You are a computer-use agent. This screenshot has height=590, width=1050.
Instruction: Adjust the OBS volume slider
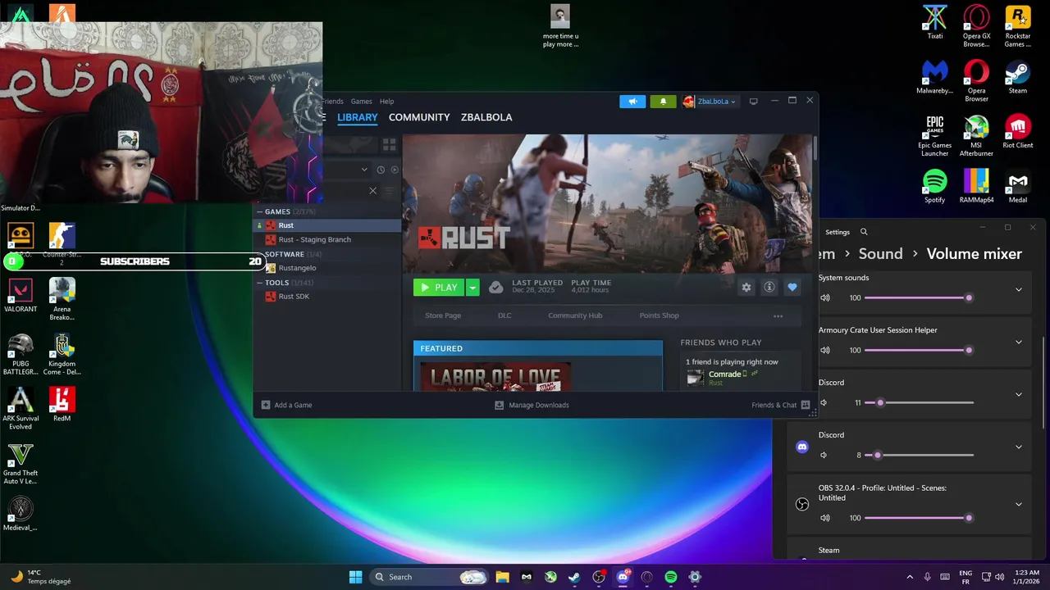click(919, 518)
